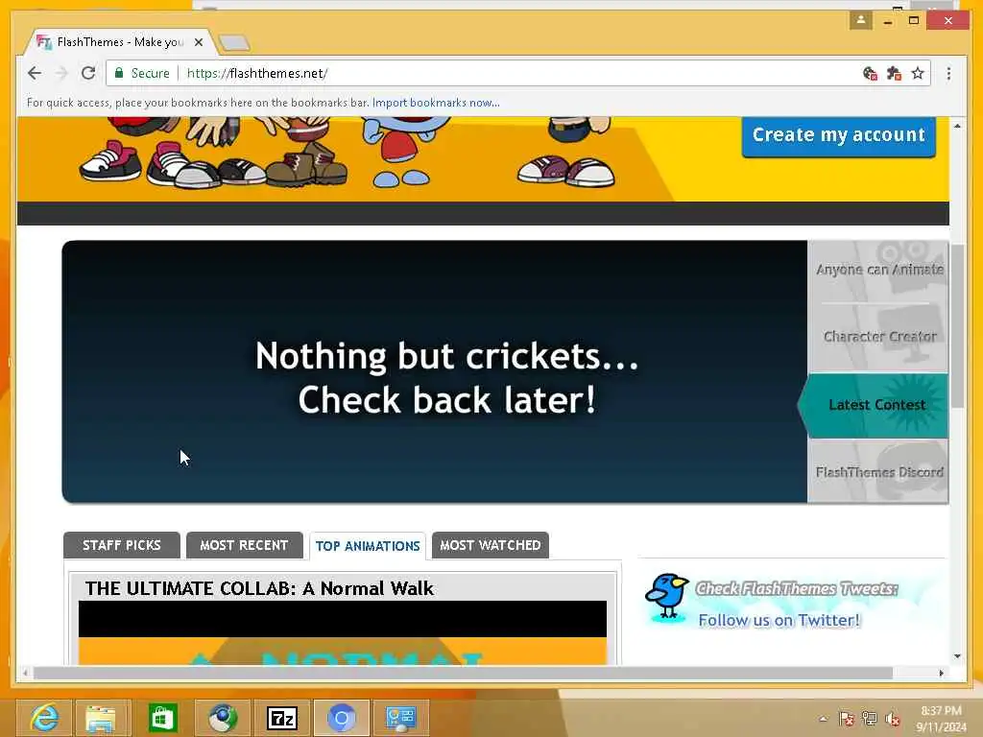This screenshot has width=983, height=737.
Task: Click the browser forward arrow
Action: [61, 73]
